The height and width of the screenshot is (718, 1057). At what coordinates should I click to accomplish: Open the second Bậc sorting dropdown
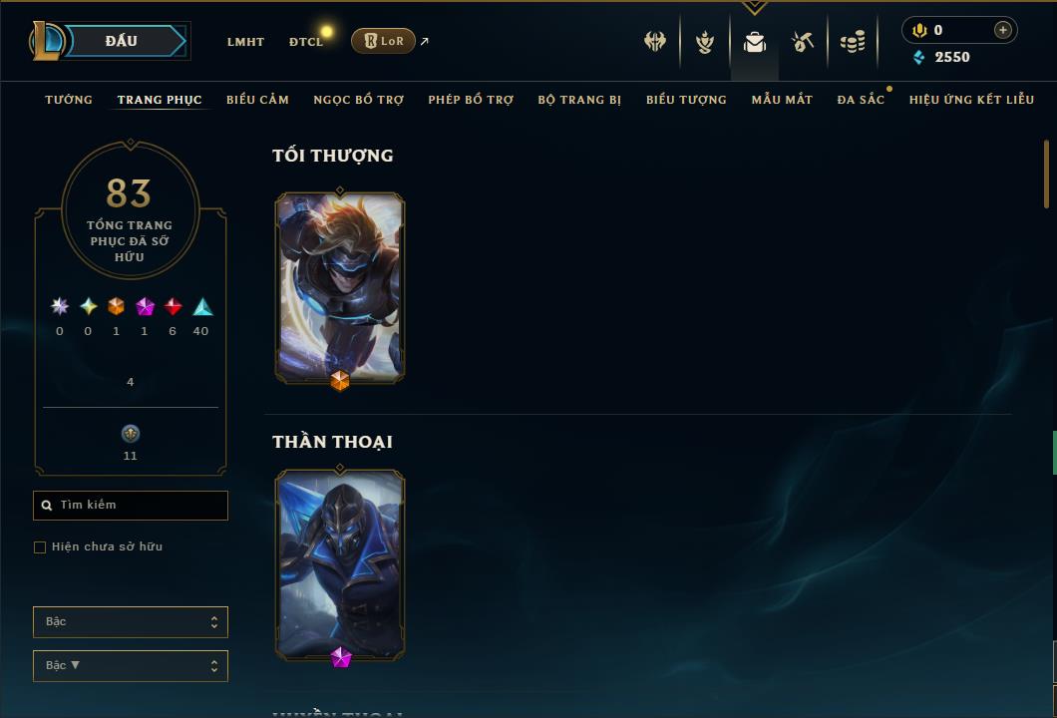130,665
